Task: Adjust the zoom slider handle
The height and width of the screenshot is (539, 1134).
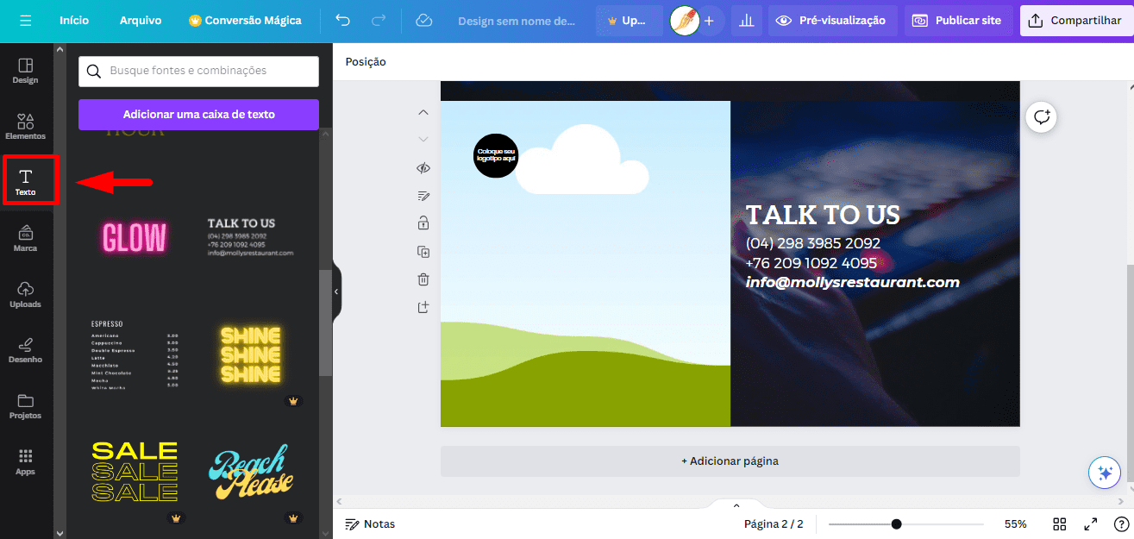Action: (x=897, y=523)
